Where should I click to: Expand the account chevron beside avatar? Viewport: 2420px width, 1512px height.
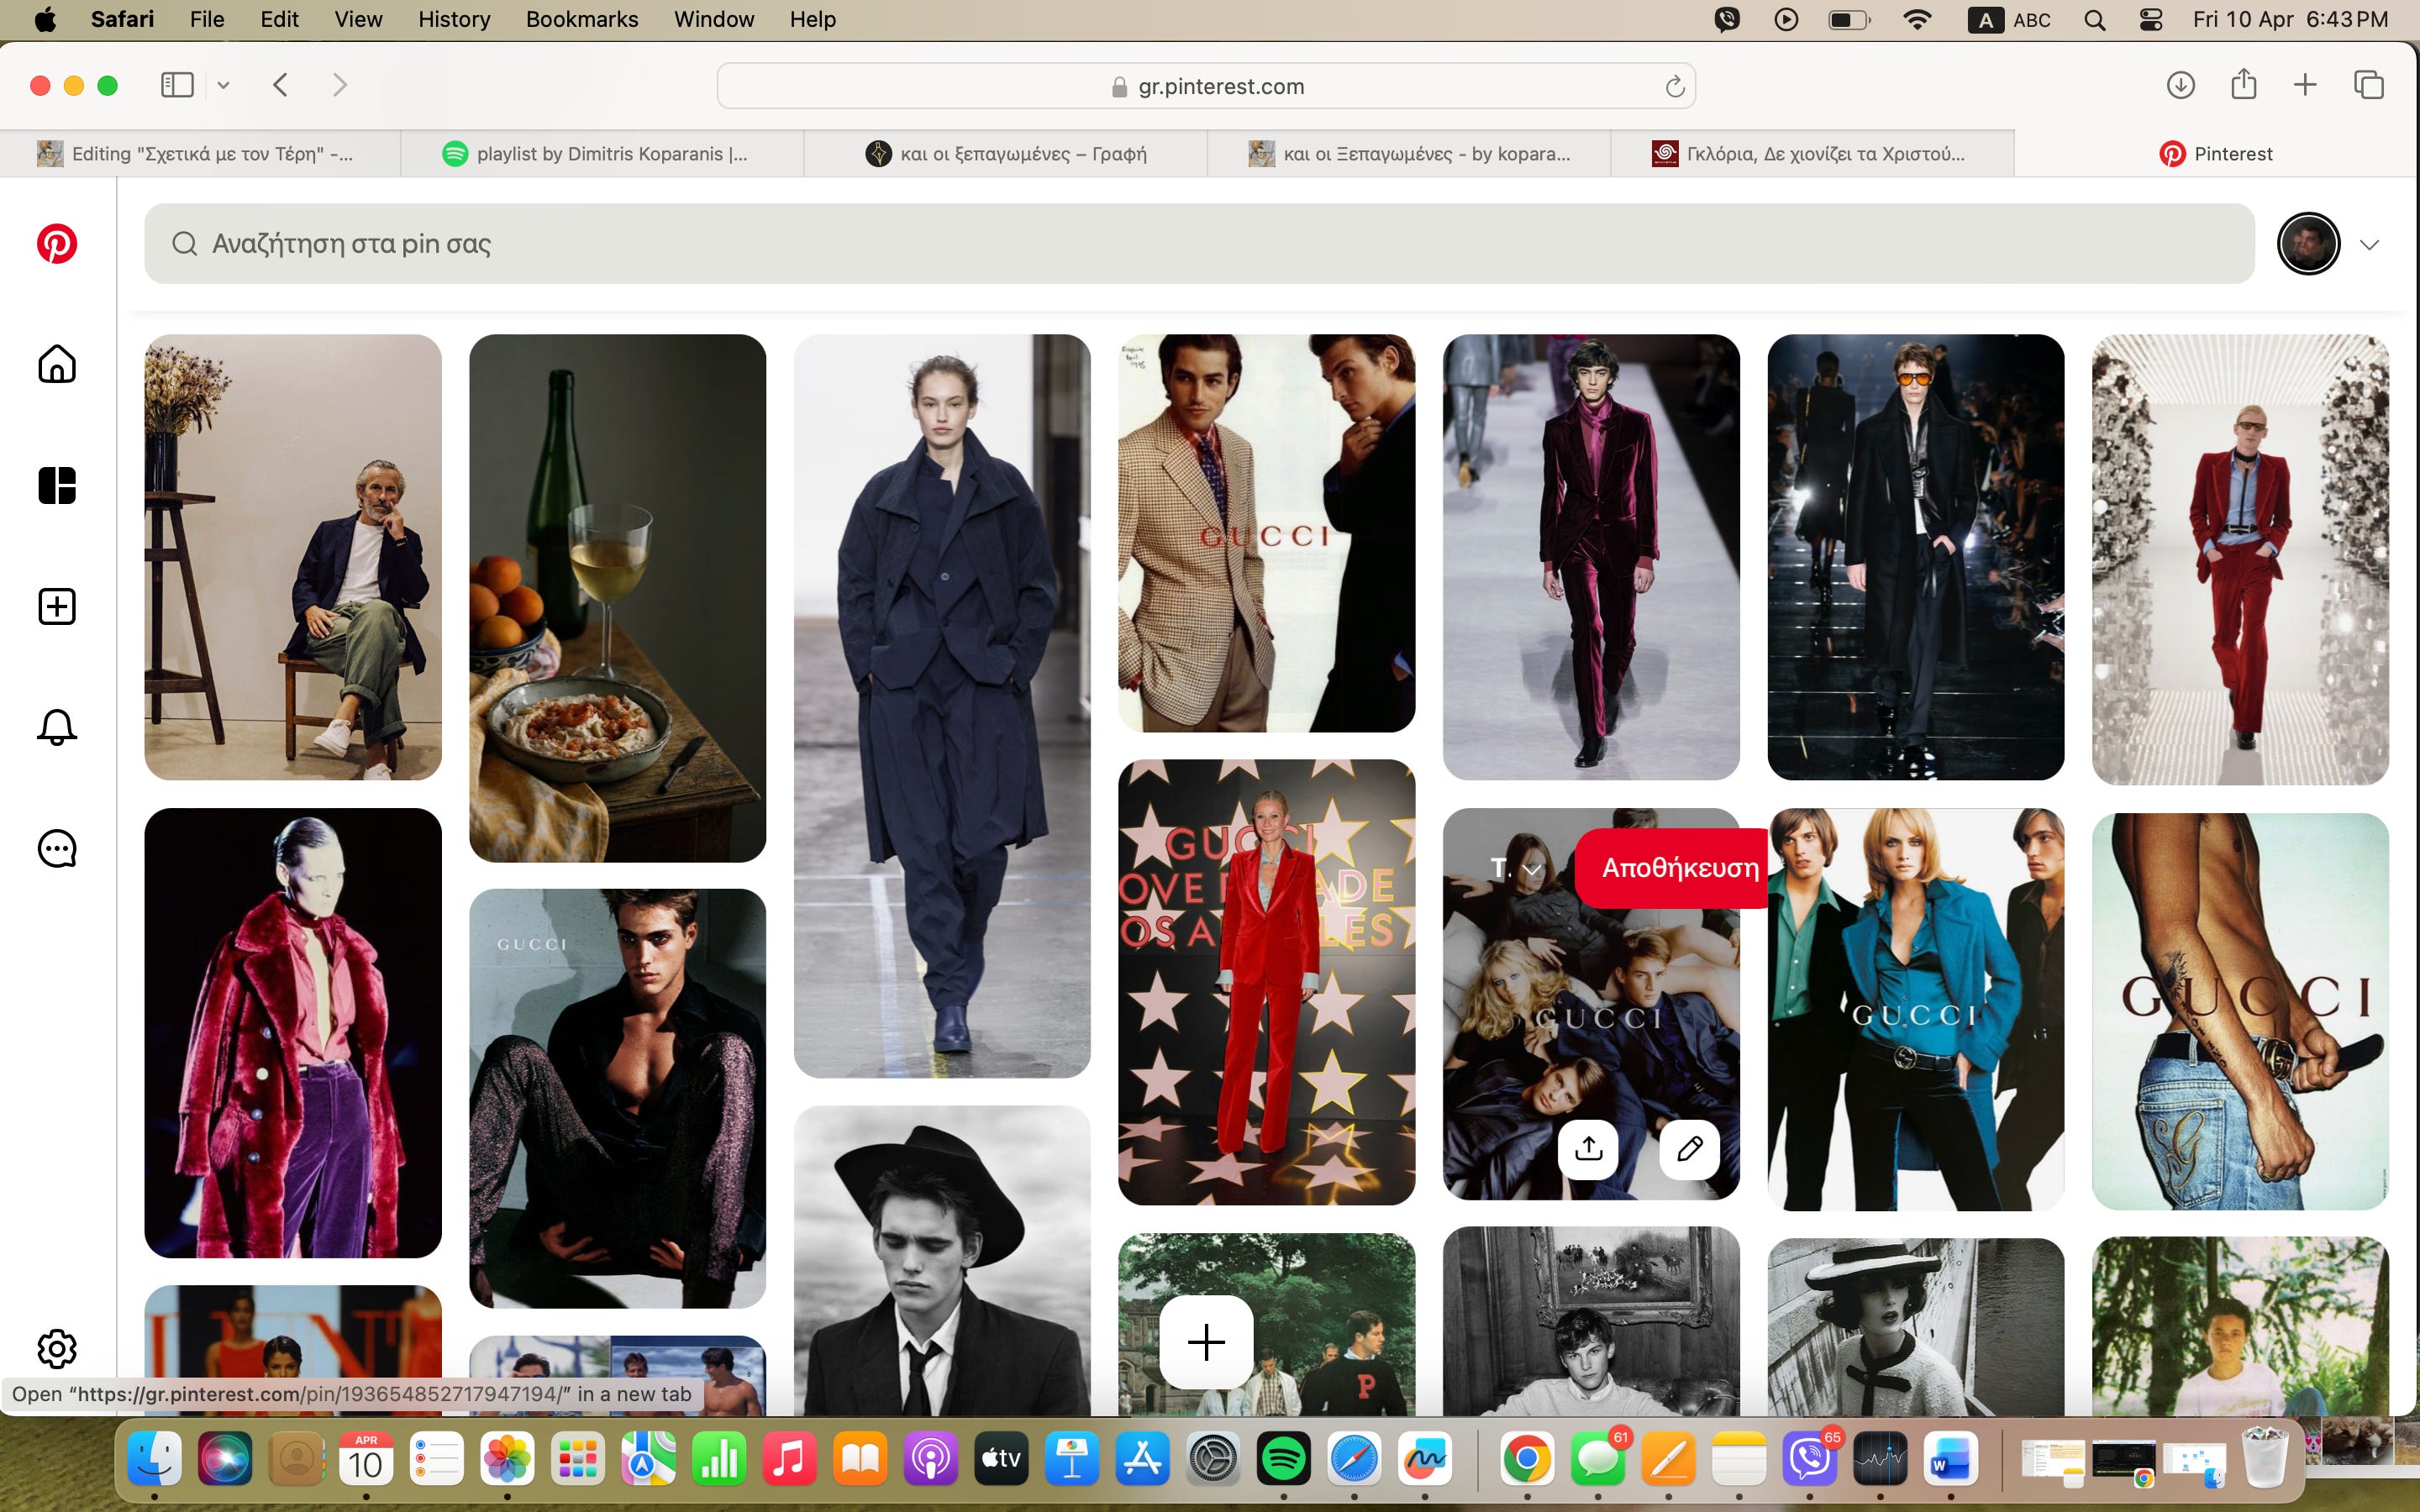(x=2369, y=245)
